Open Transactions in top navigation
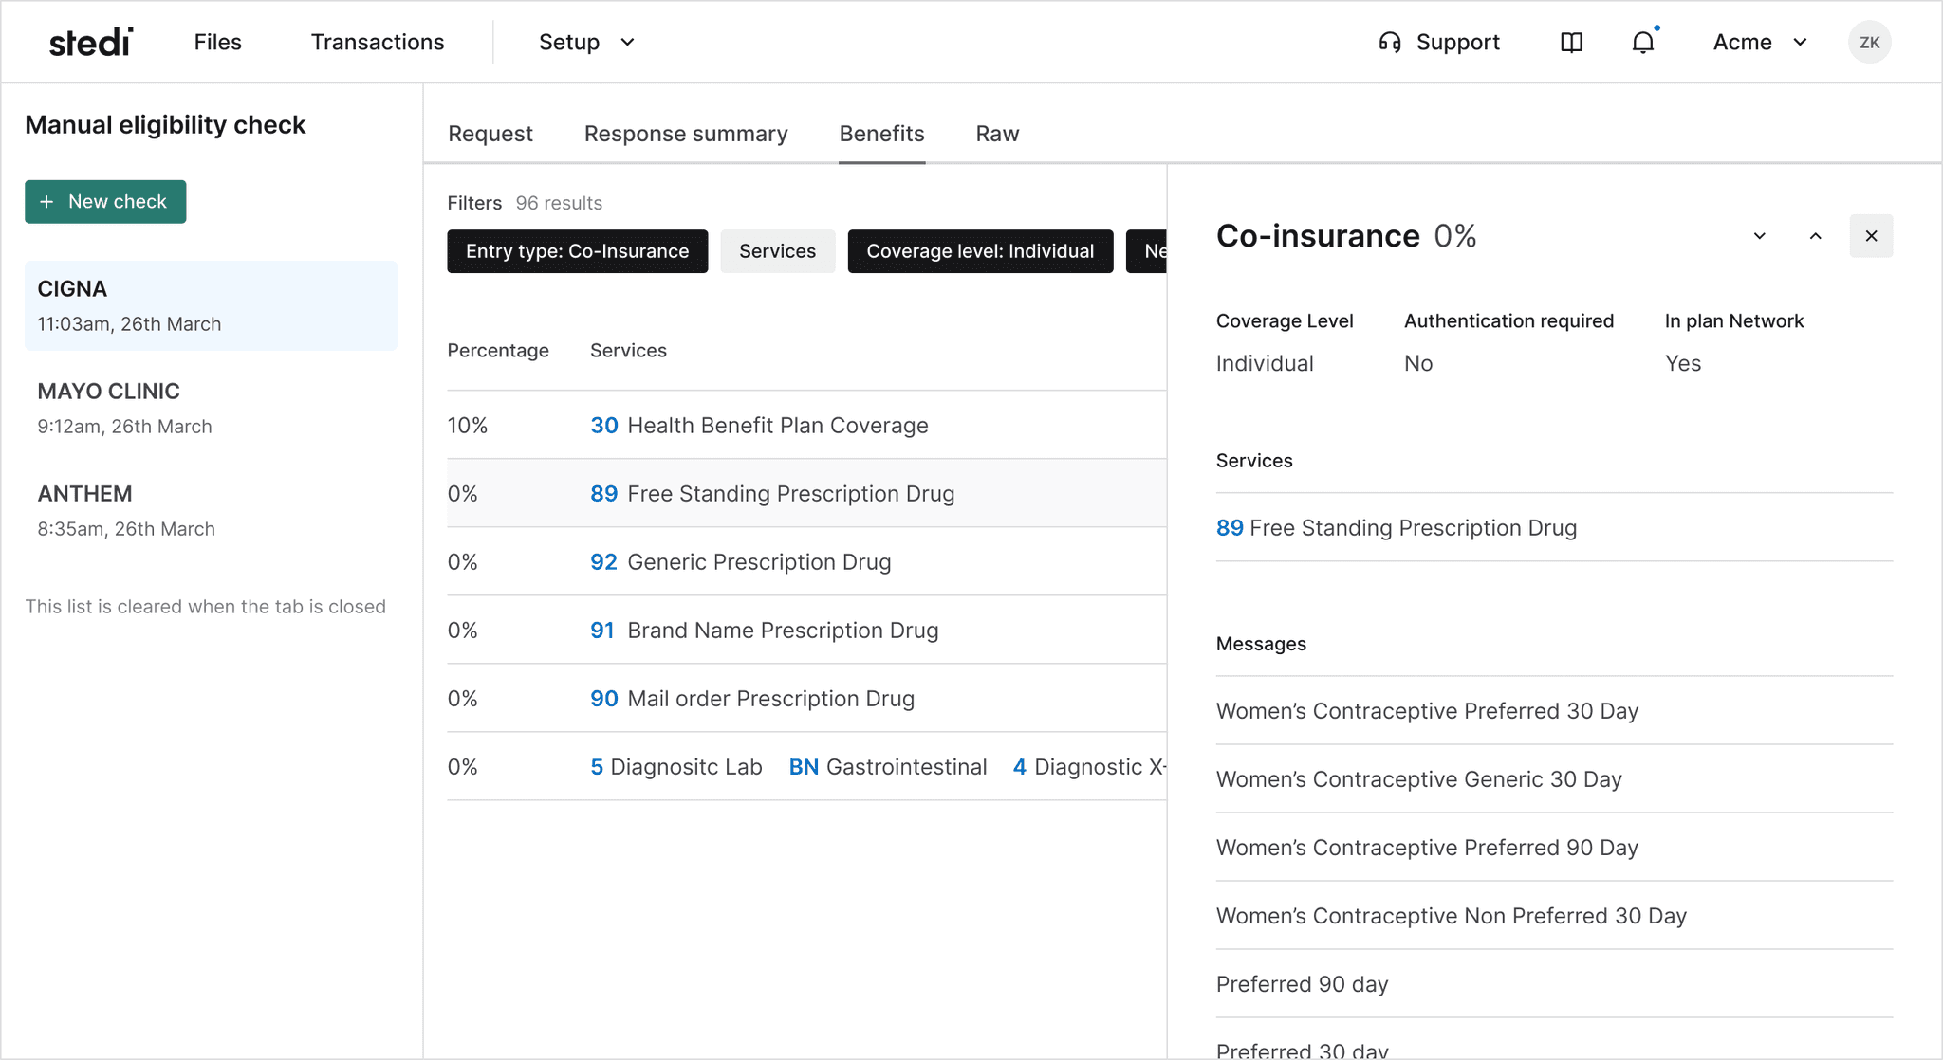Viewport: 1943px width, 1060px height. tap(378, 43)
